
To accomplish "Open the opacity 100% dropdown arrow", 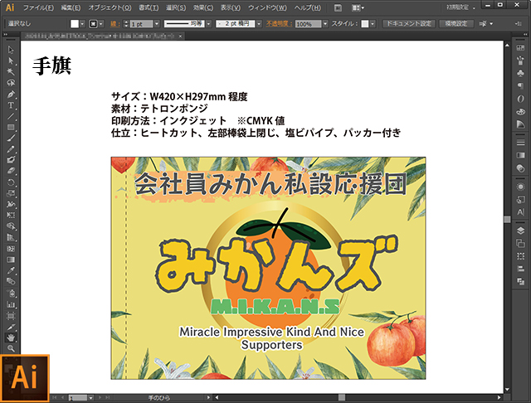I will tap(325, 24).
